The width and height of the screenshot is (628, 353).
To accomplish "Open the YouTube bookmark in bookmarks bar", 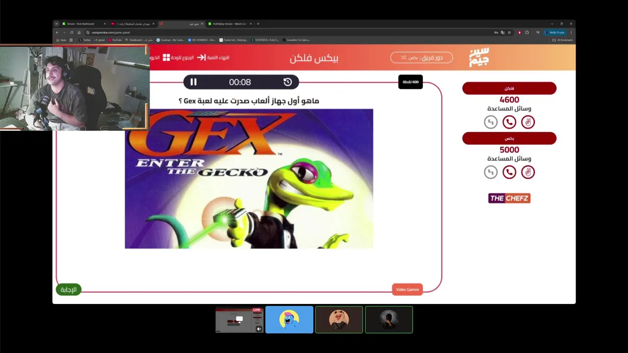I will (115, 40).
